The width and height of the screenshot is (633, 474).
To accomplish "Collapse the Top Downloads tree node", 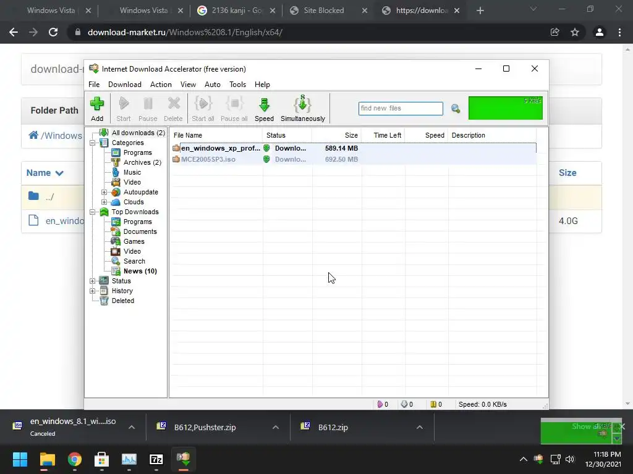I will tap(93, 212).
